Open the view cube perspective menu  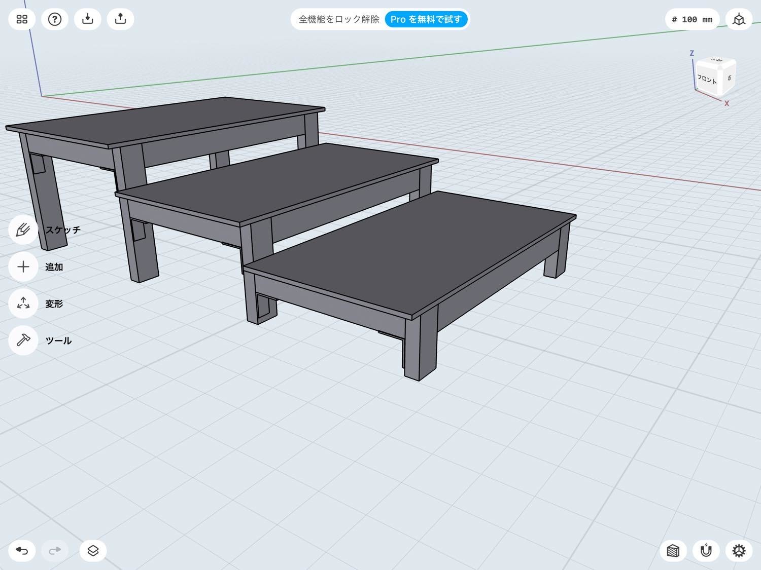click(x=739, y=19)
